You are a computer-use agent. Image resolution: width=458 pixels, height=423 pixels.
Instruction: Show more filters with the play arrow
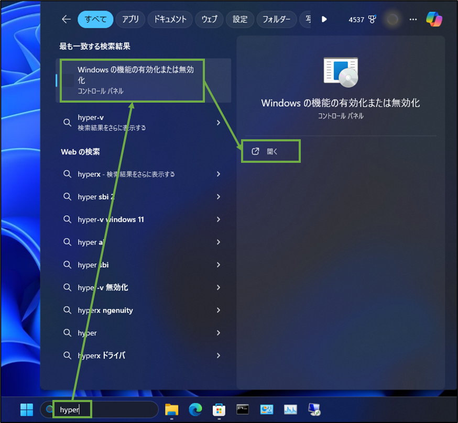(324, 19)
